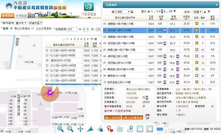Click purple note icon beside 845 in row 68
The height and width of the screenshot is (135, 221).
[x=164, y=69]
